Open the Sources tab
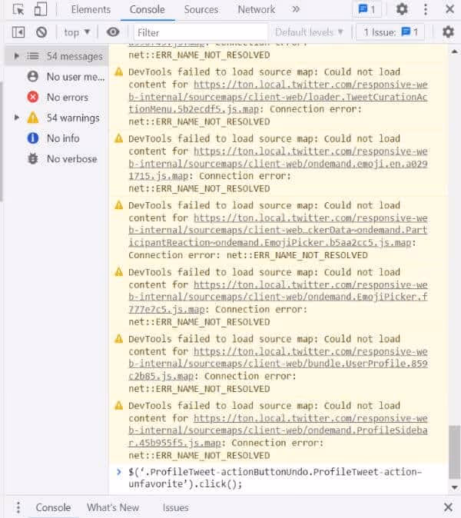The image size is (461, 518). coord(201,9)
